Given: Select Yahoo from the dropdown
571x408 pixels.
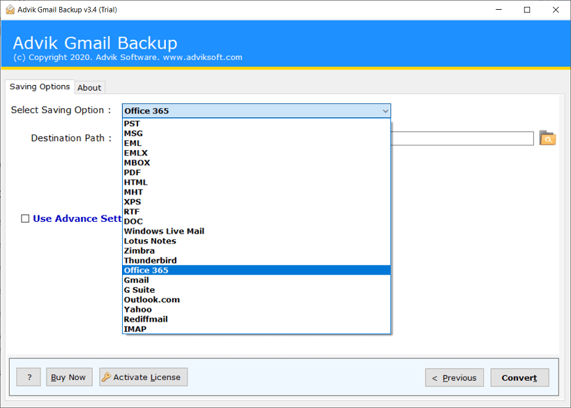Looking at the screenshot, I should 257,309.
